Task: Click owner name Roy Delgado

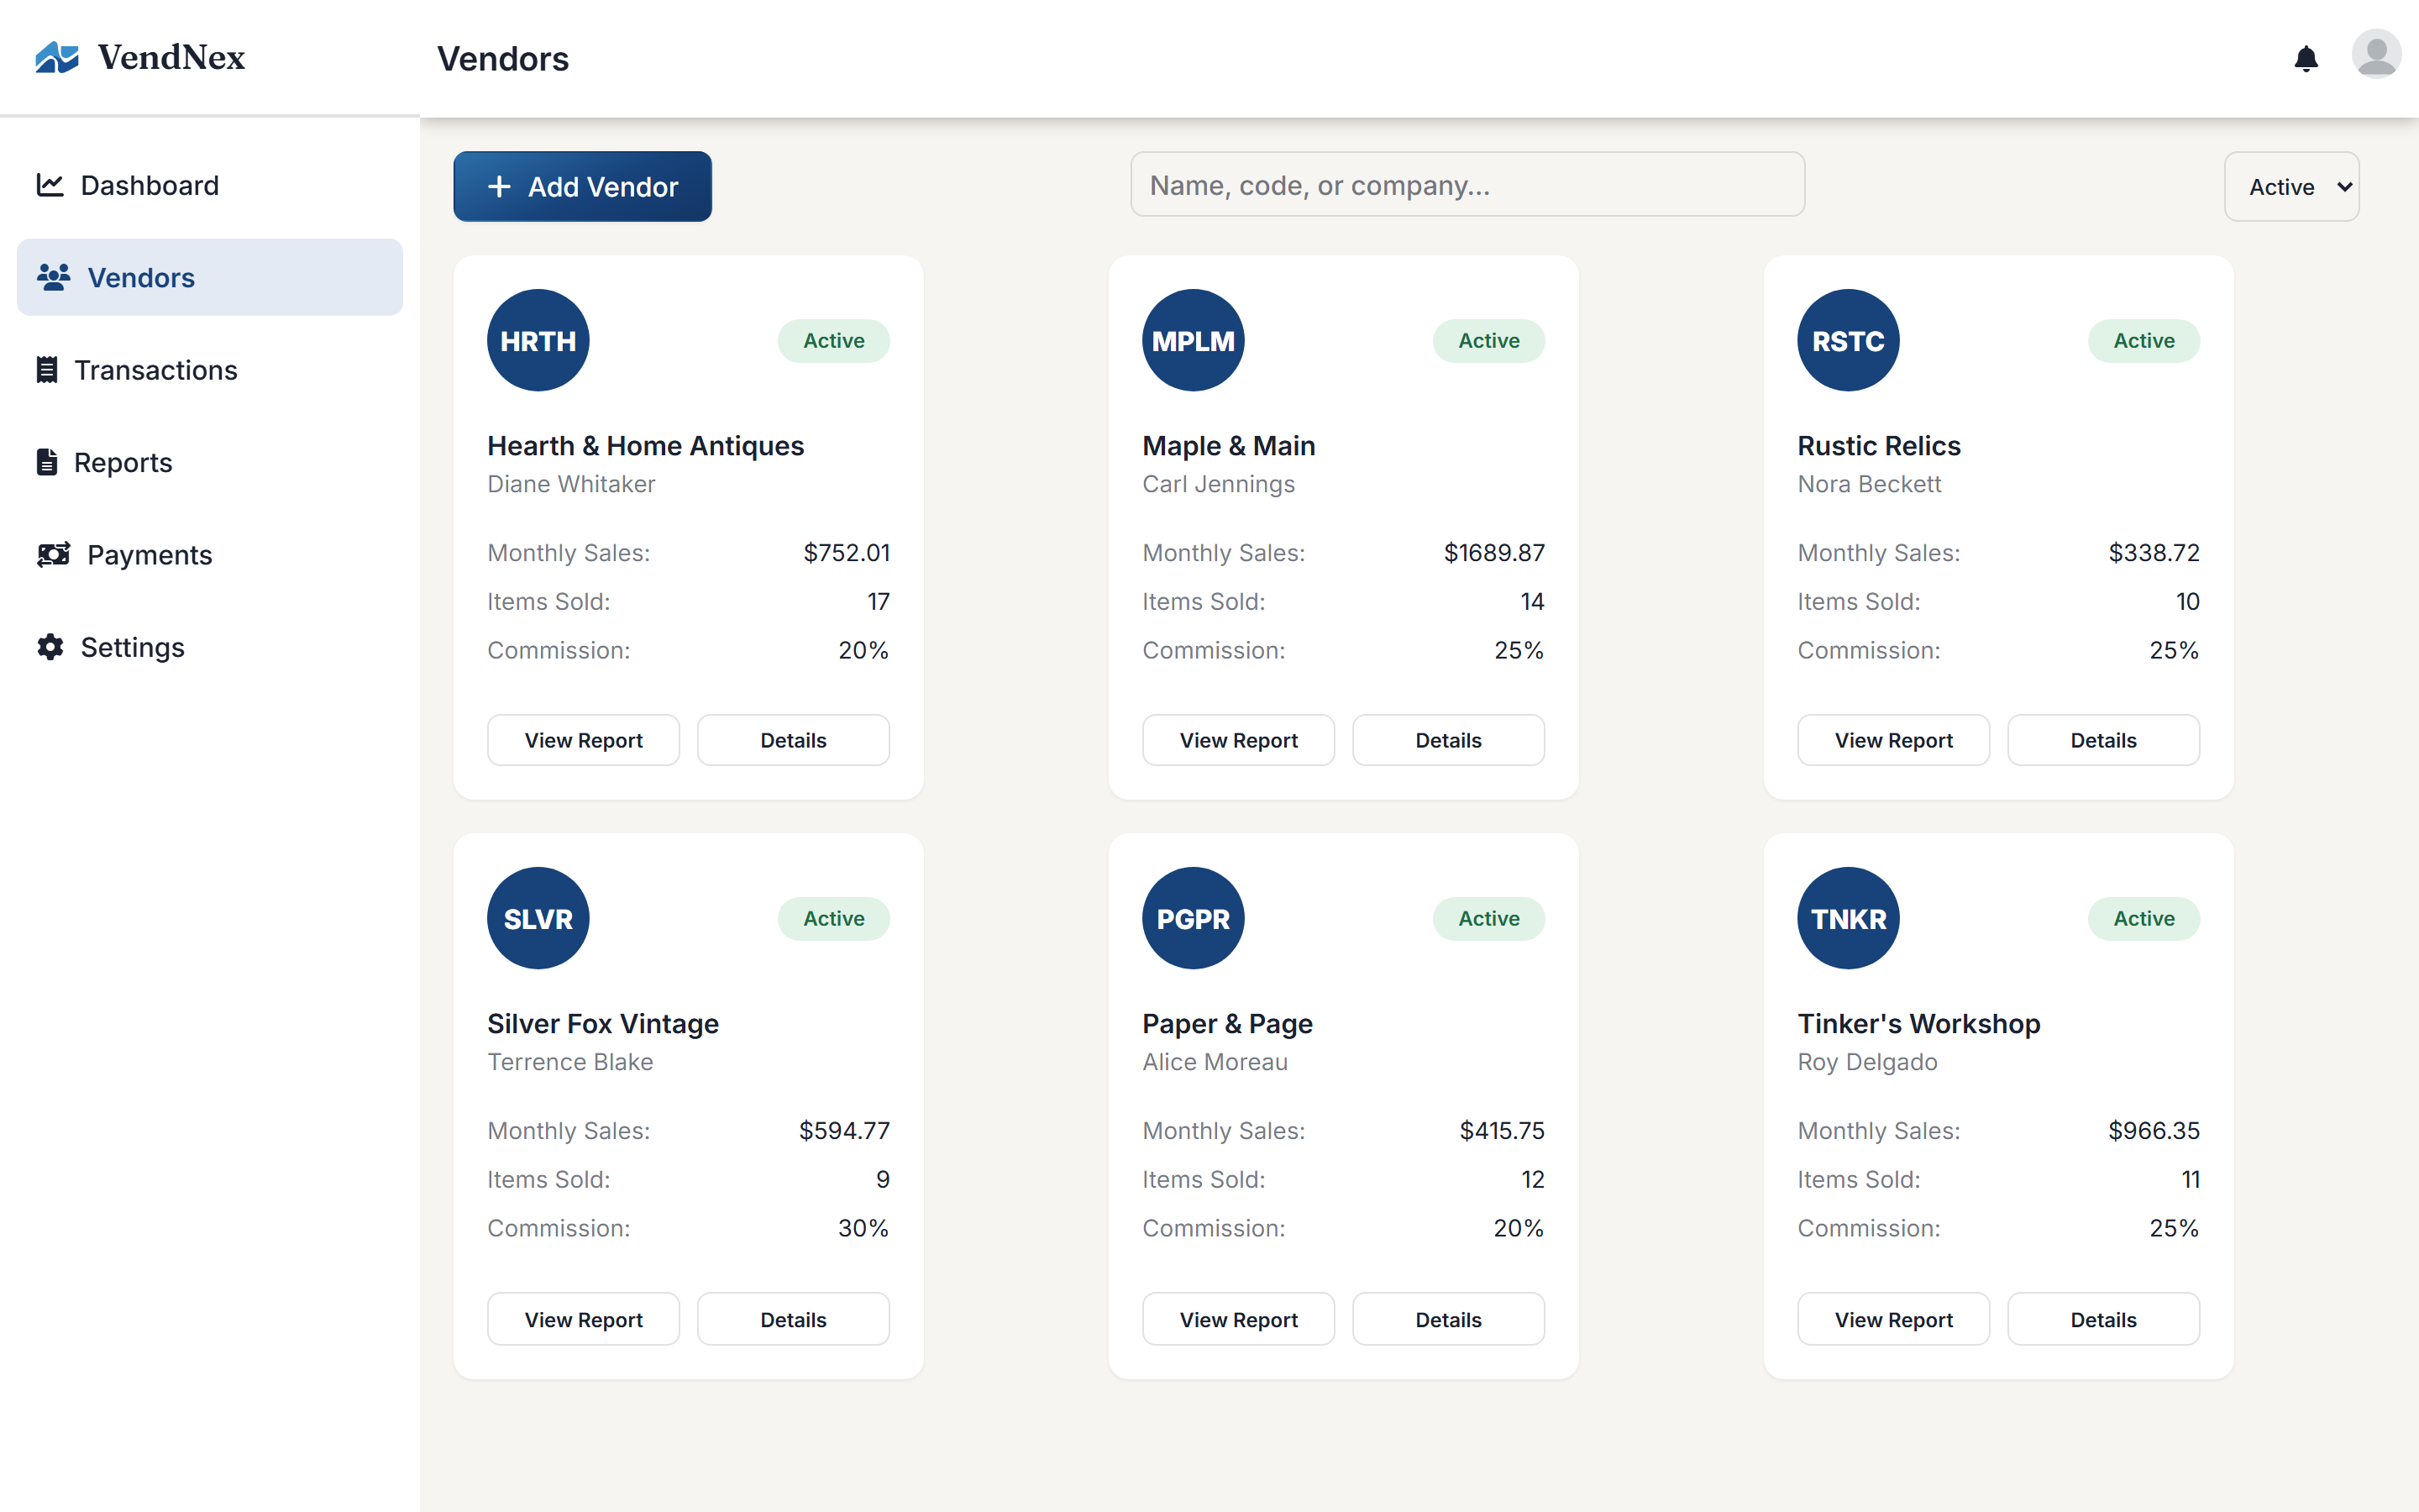Action: [x=1867, y=1062]
